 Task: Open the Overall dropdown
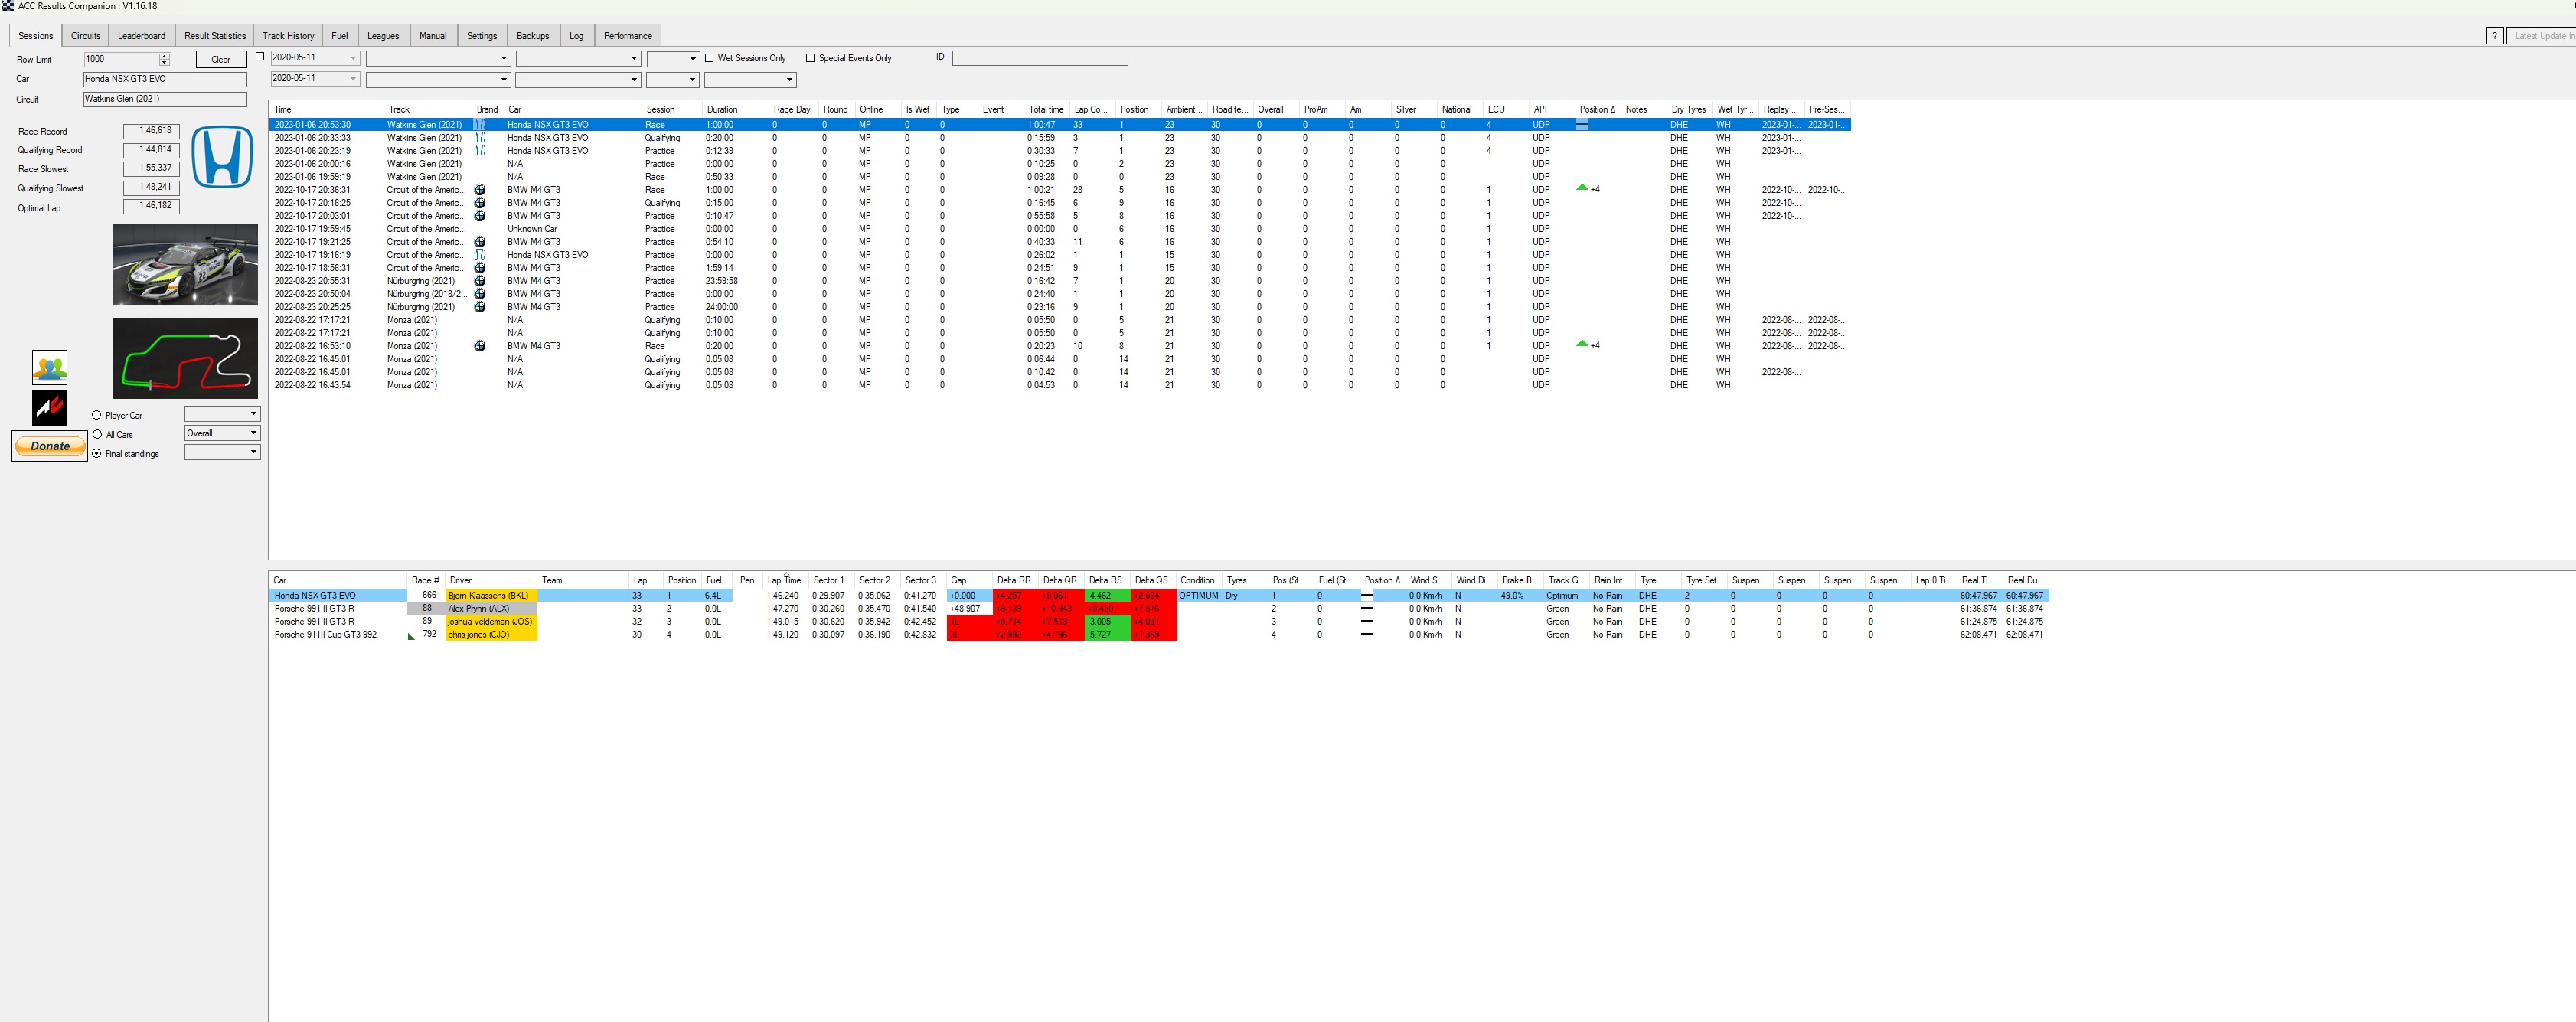point(222,433)
